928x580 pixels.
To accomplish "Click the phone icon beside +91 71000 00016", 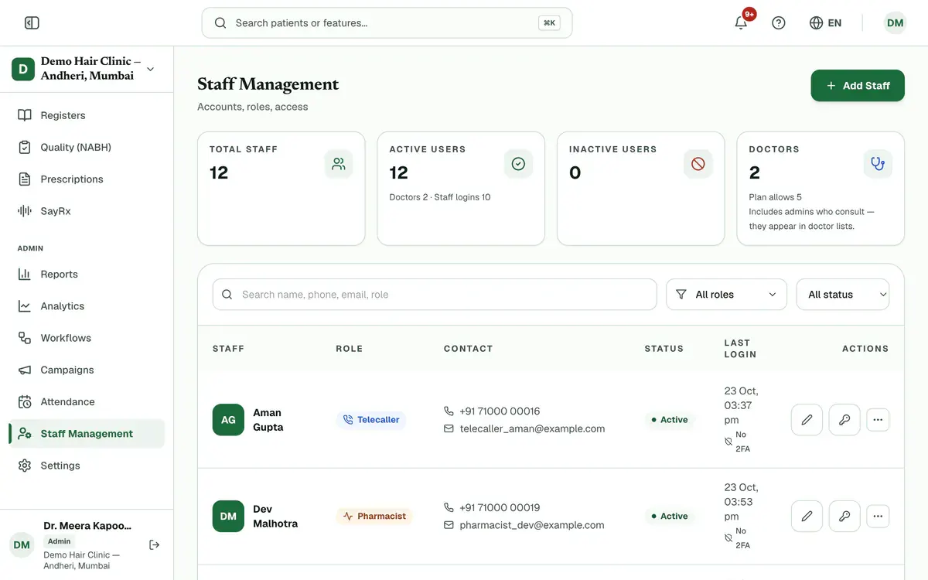I will pyautogui.click(x=449, y=411).
